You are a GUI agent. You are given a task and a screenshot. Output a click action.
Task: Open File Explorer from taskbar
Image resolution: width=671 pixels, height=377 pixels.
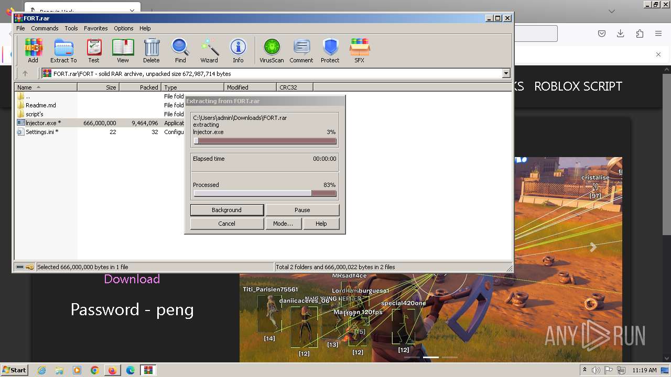59,370
